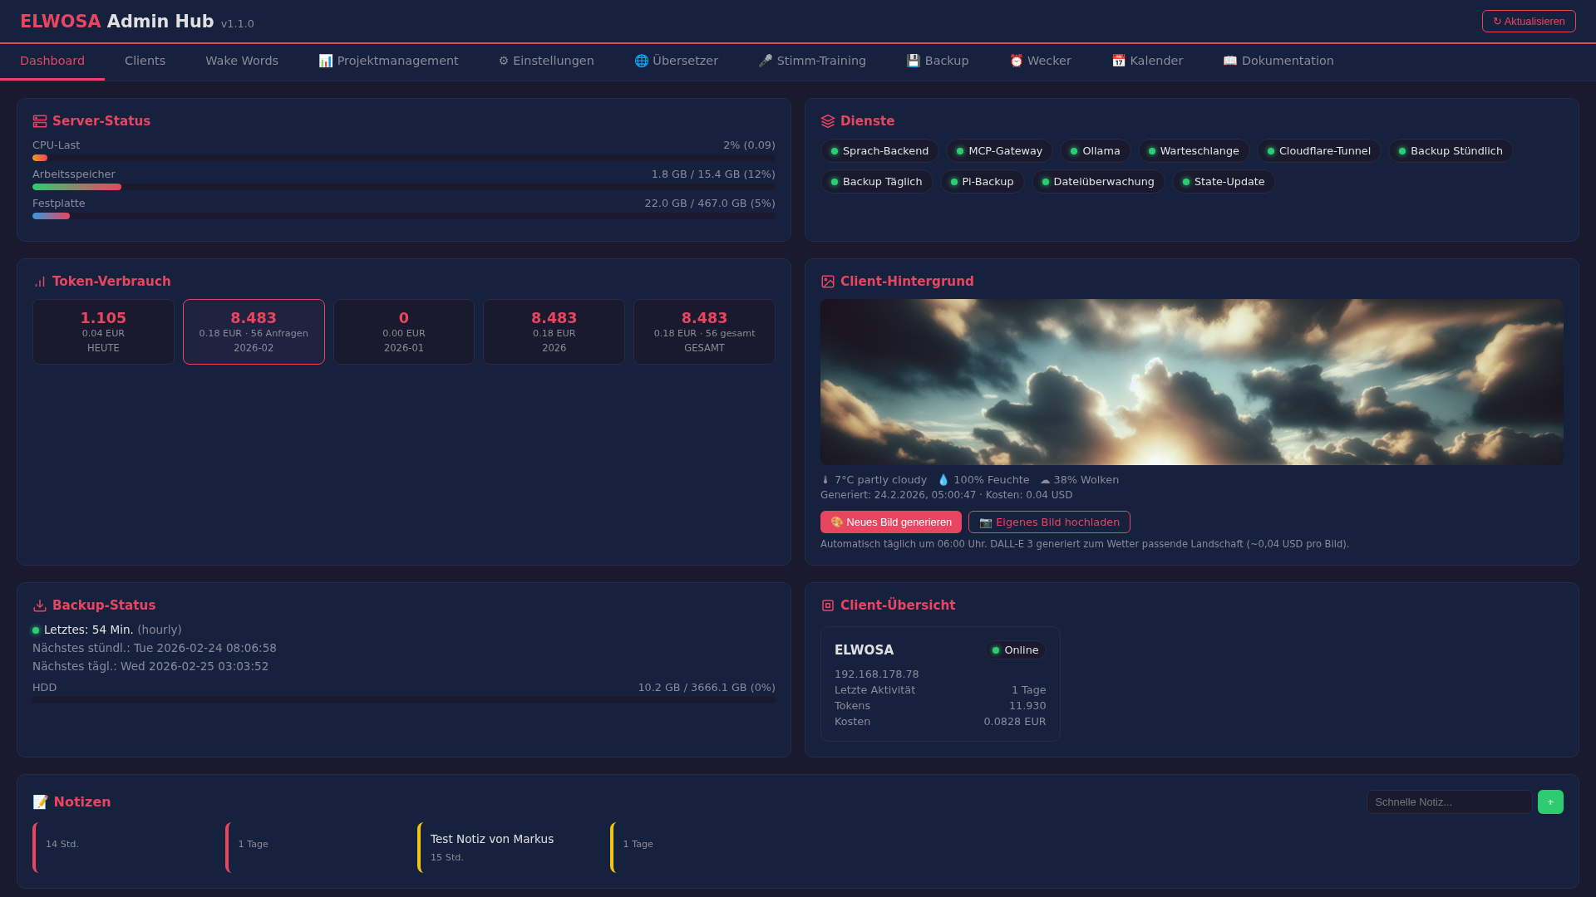Click the Ollama service status dot
Viewport: 1596px width, 897px height.
[x=1074, y=151]
